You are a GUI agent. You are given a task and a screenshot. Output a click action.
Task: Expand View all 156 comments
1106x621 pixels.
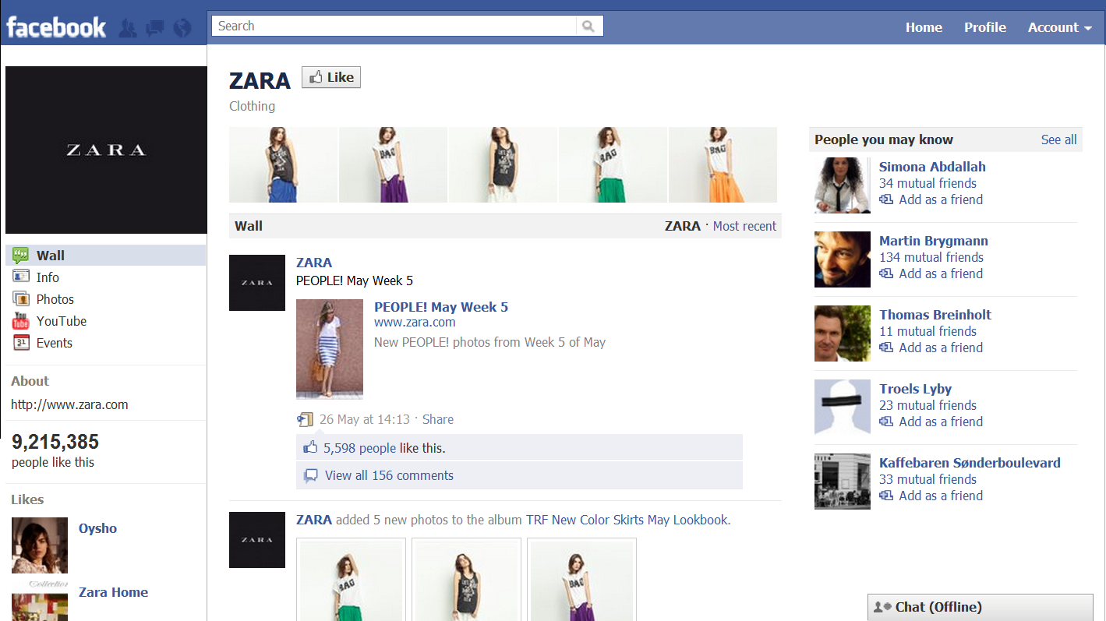pyautogui.click(x=389, y=475)
